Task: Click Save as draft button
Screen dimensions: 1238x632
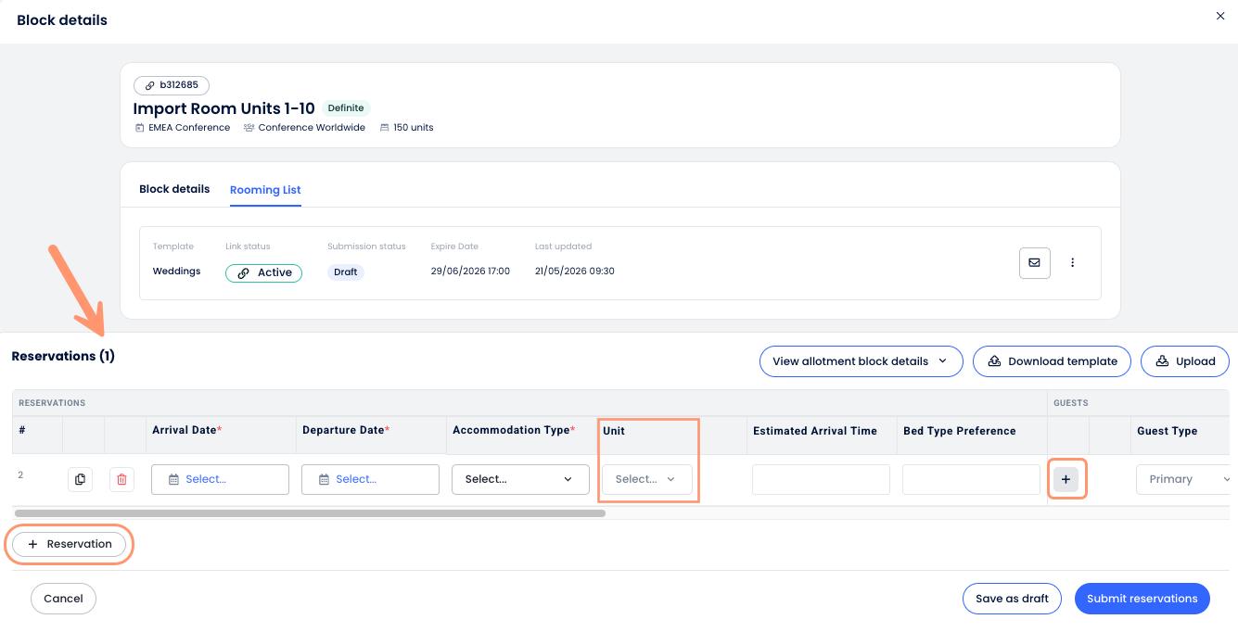Action: tap(1012, 599)
